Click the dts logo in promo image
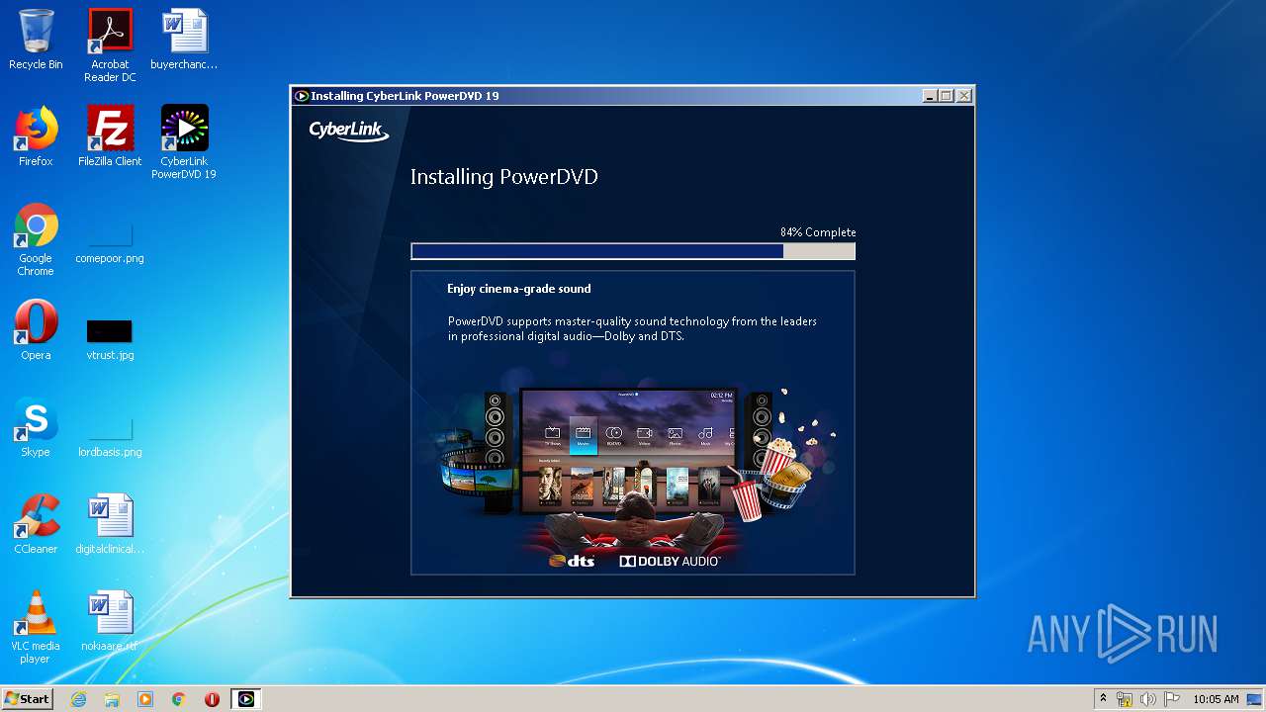 (x=571, y=561)
